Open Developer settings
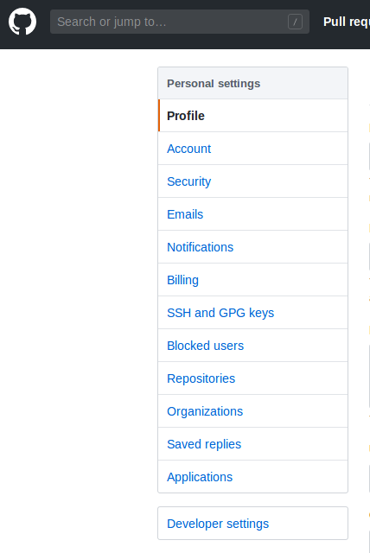The height and width of the screenshot is (553, 370). pos(253,524)
